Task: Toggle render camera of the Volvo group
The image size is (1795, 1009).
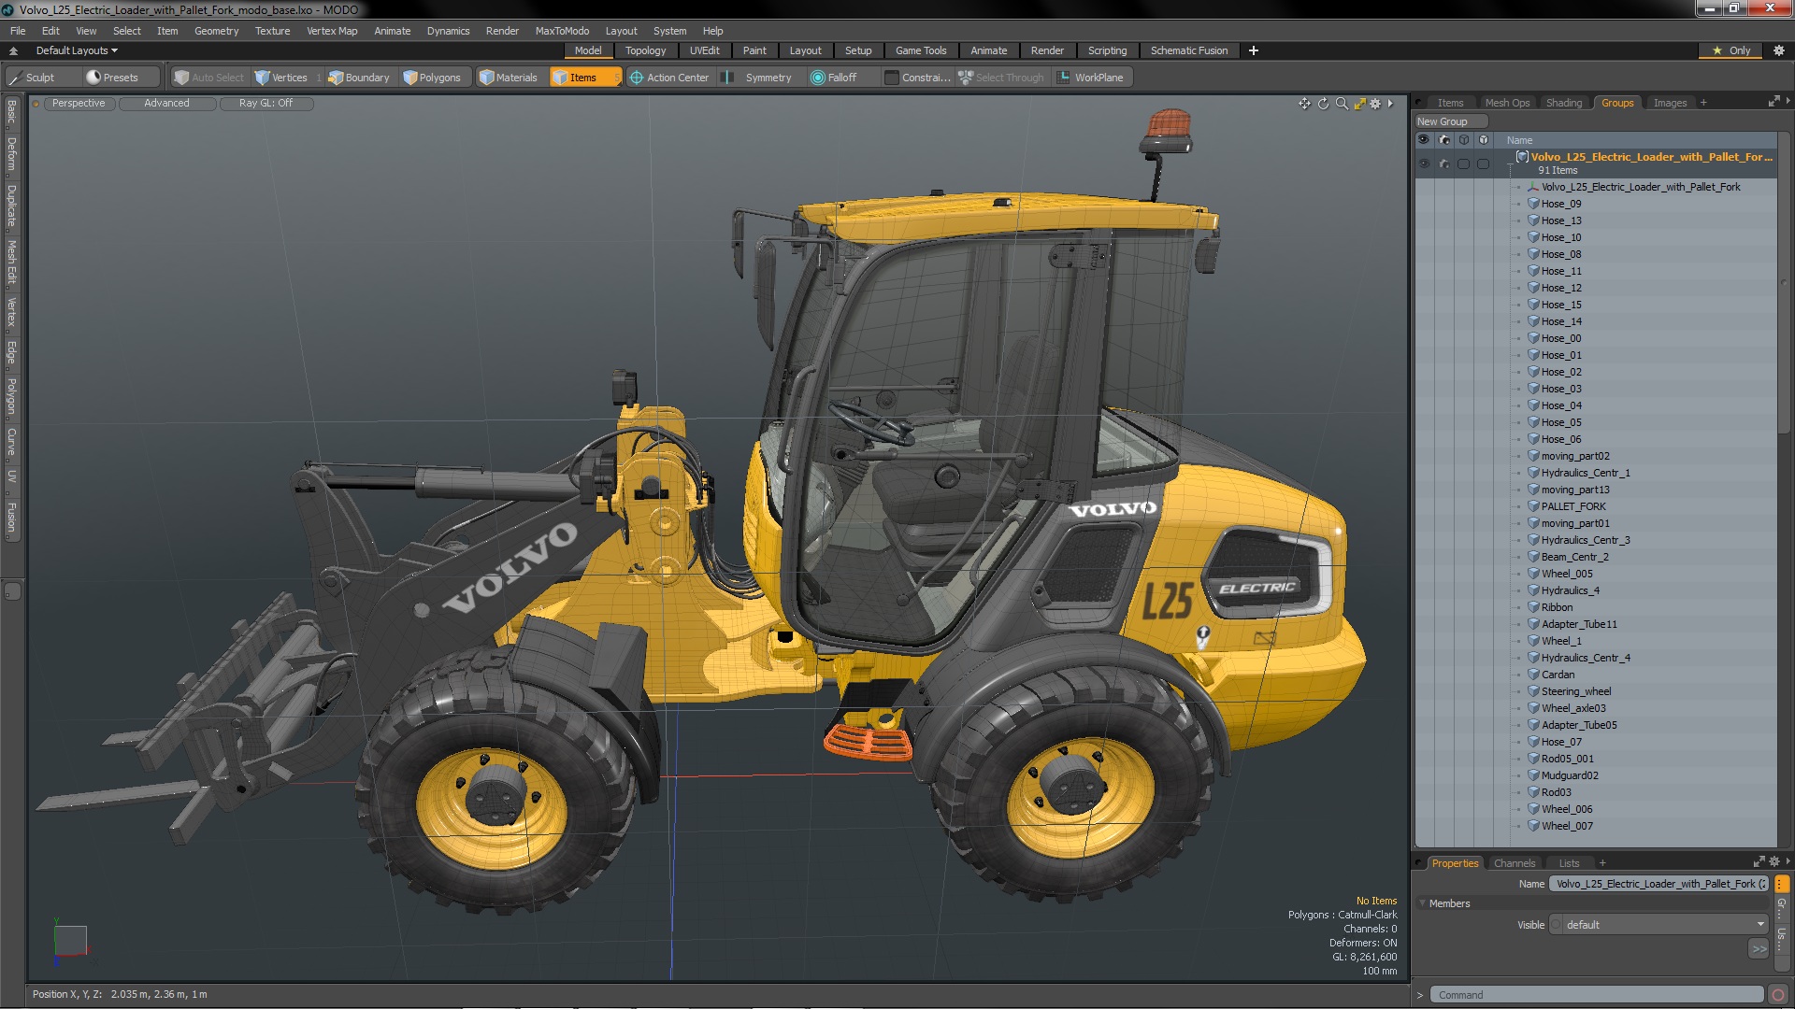Action: click(1444, 163)
